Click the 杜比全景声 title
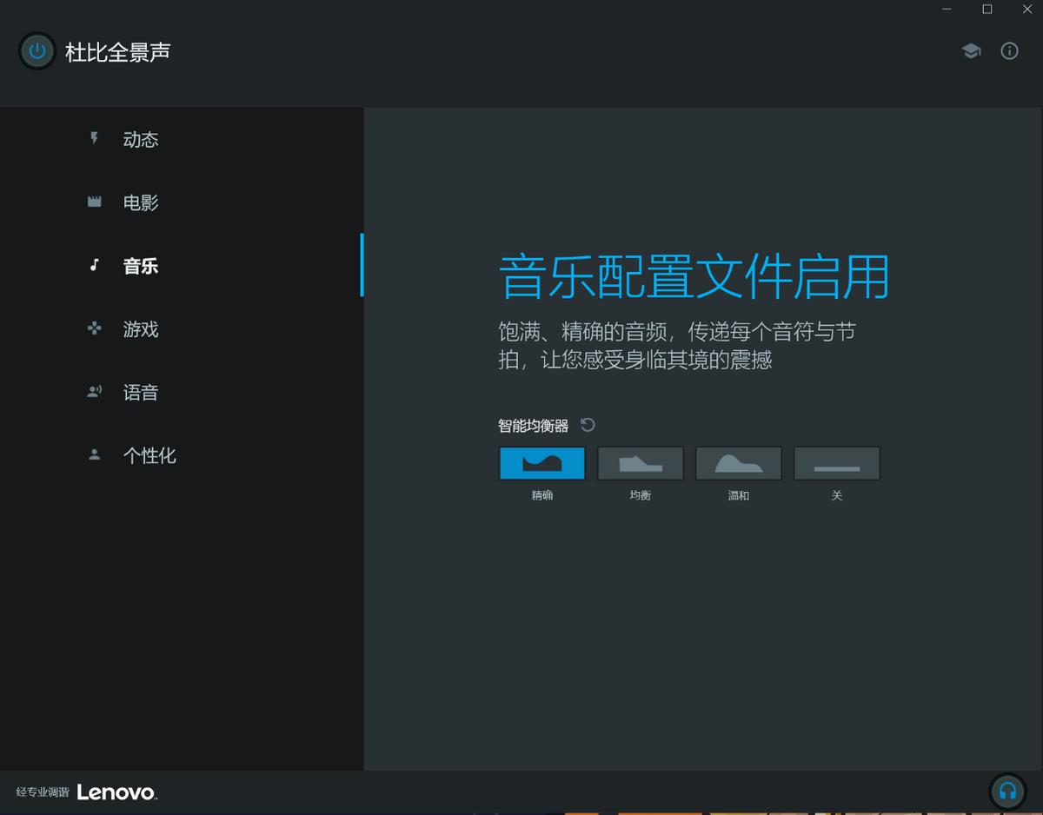1043x815 pixels. (x=117, y=52)
